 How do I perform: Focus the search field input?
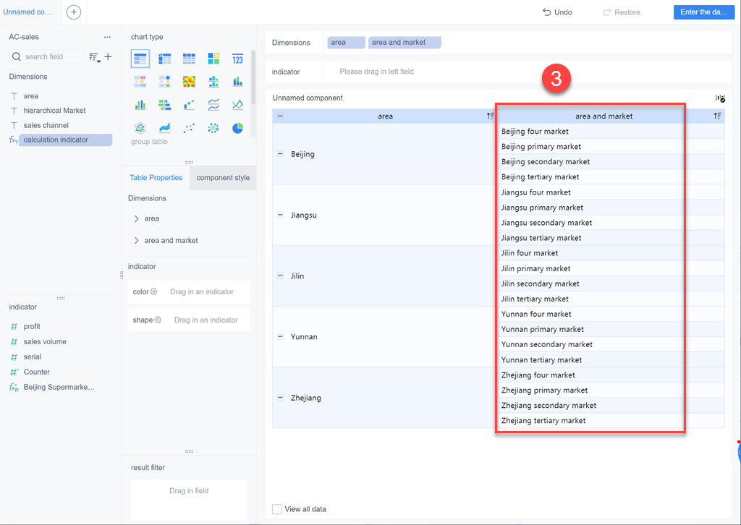click(x=47, y=56)
